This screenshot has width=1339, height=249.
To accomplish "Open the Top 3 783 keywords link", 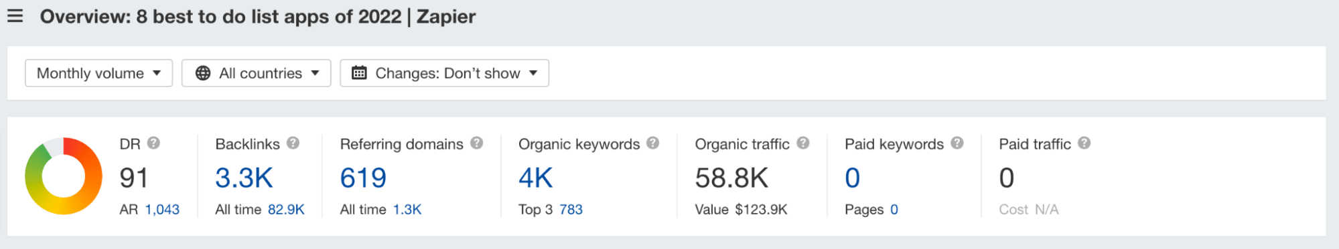I will [x=571, y=210].
